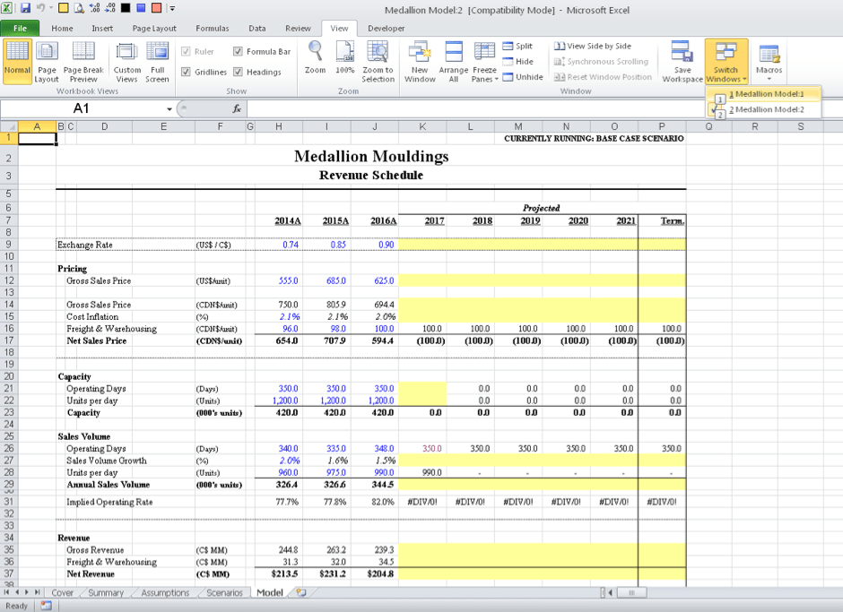Enter Full Screen view
Screen dimensions: 843x612
(x=158, y=61)
